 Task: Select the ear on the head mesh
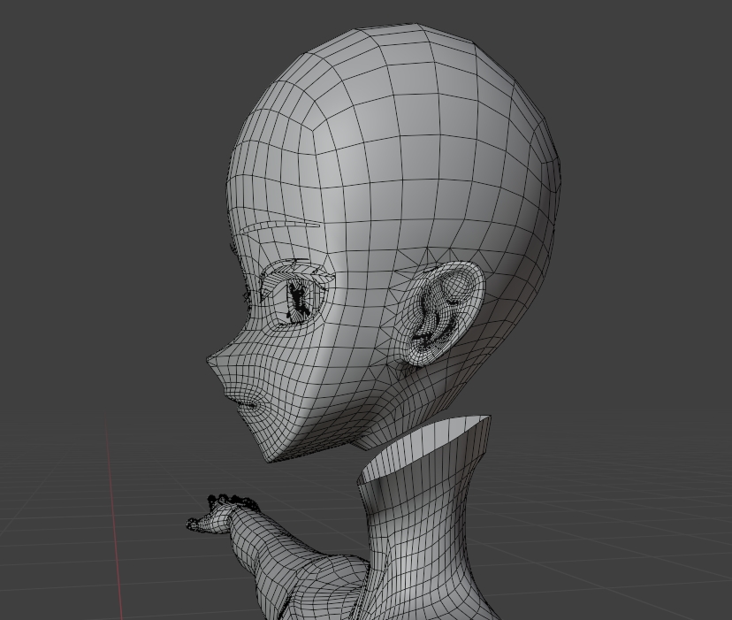click(445, 313)
